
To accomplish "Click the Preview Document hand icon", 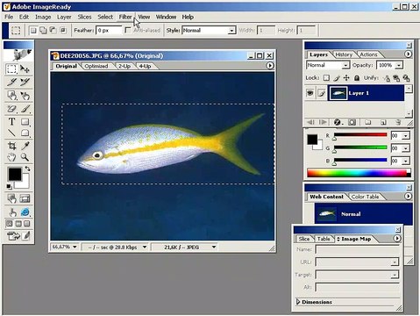I will click(12, 212).
